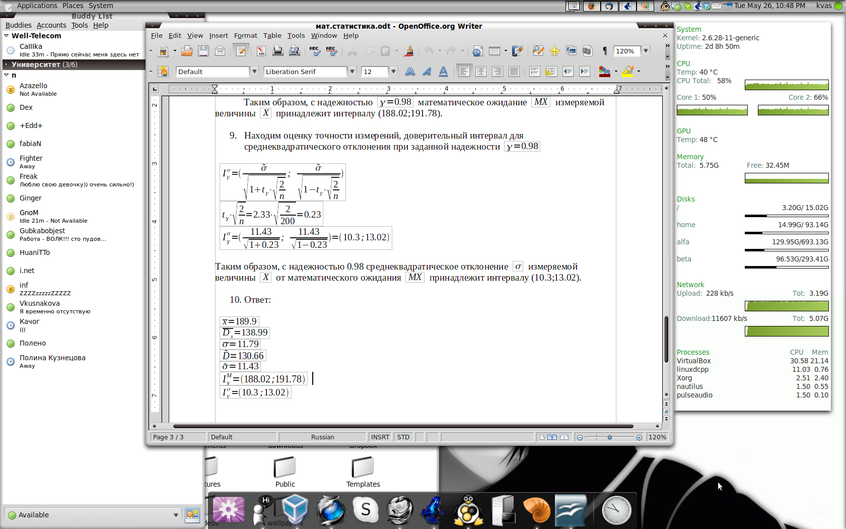The image size is (846, 529).
Task: Switch to book view layout icon
Action: pos(565,437)
